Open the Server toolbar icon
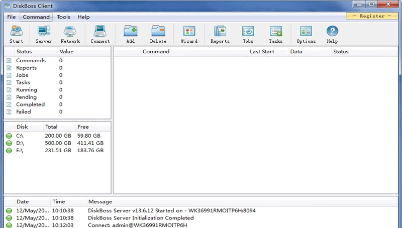 (44, 31)
